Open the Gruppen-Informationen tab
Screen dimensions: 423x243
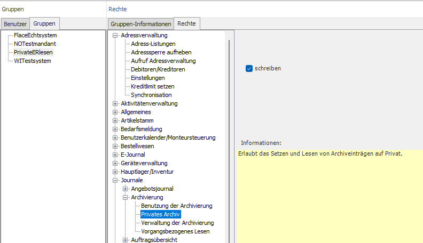pyautogui.click(x=141, y=24)
